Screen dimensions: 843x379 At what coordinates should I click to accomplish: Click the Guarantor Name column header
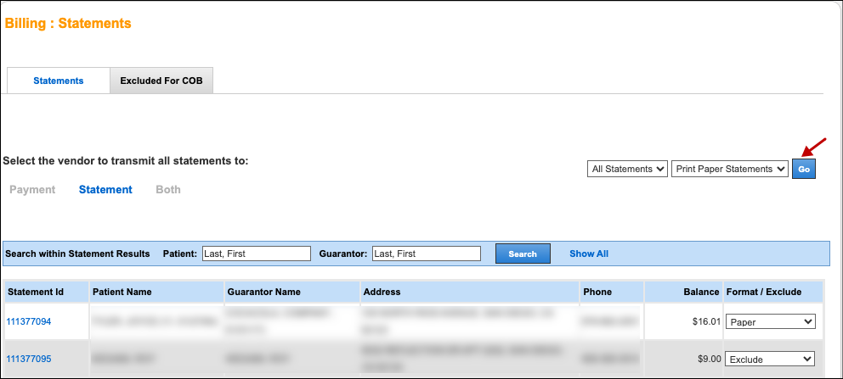[x=264, y=292]
